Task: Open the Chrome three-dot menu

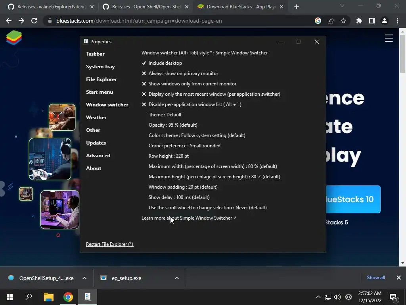Action: coord(397,21)
